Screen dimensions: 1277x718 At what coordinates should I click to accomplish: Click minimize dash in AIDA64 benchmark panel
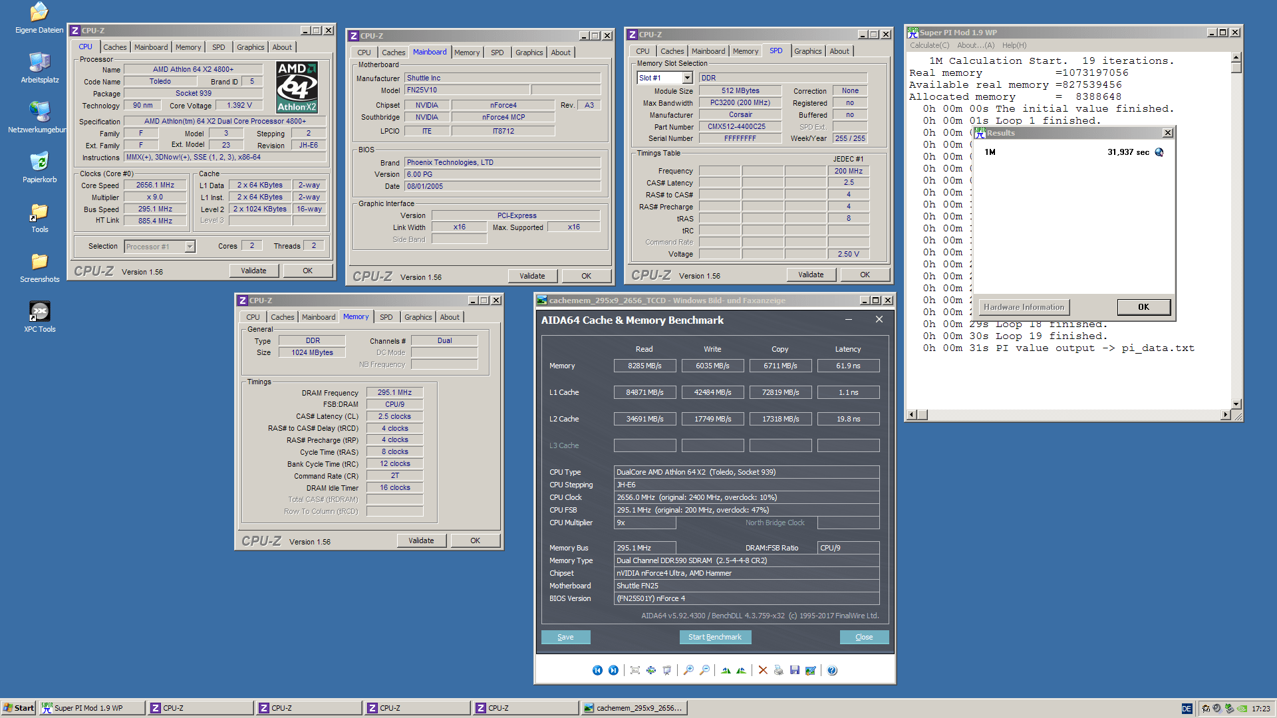pyautogui.click(x=849, y=320)
